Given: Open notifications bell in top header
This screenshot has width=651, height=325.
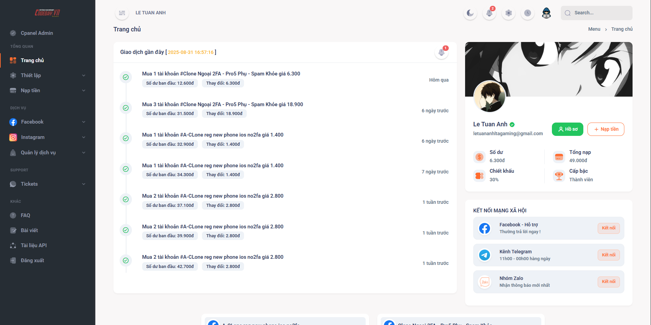Looking at the screenshot, I should click(489, 13).
